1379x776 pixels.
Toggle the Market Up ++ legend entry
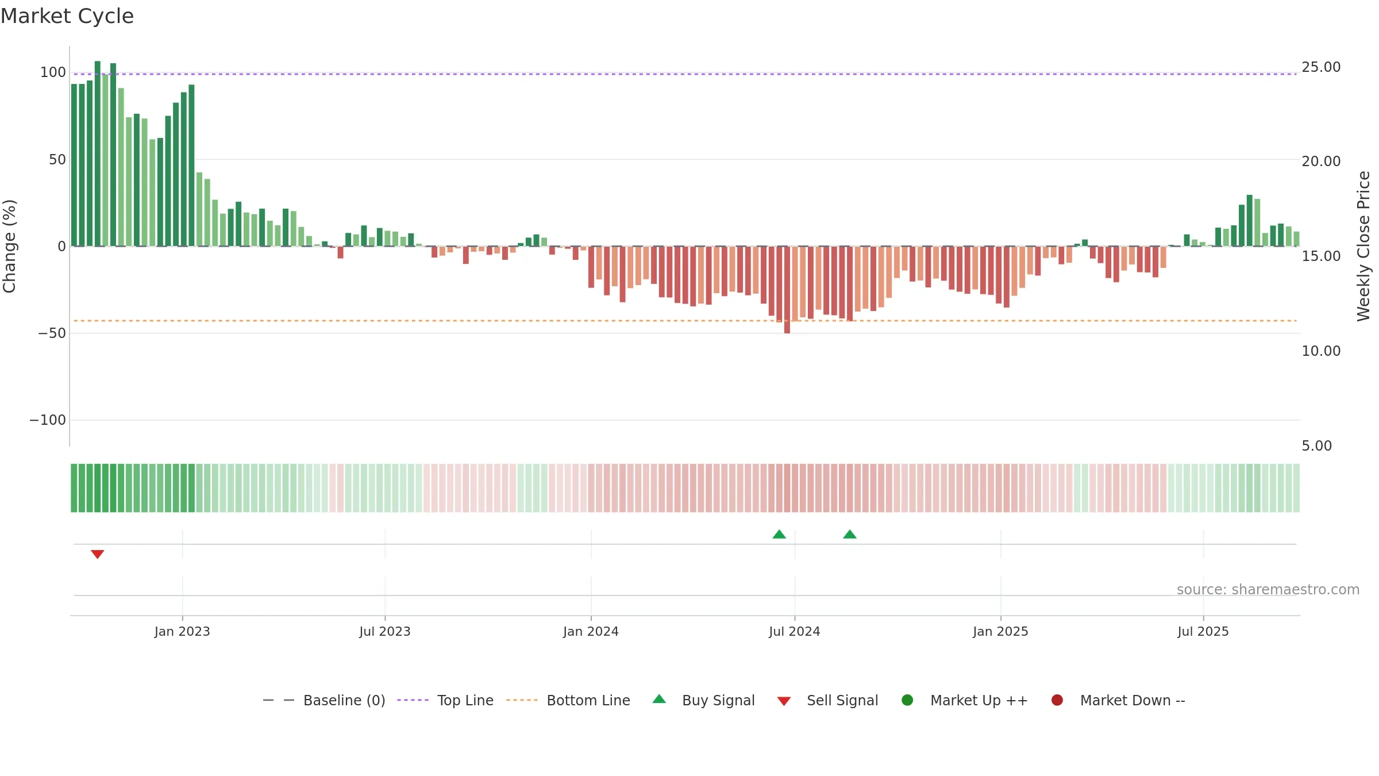coord(965,700)
